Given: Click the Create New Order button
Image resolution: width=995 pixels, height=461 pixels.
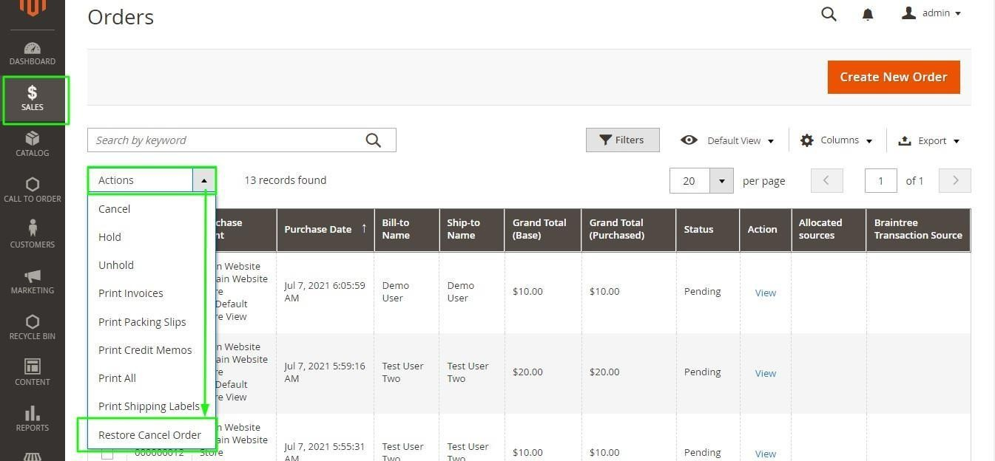Looking at the screenshot, I should 893,77.
